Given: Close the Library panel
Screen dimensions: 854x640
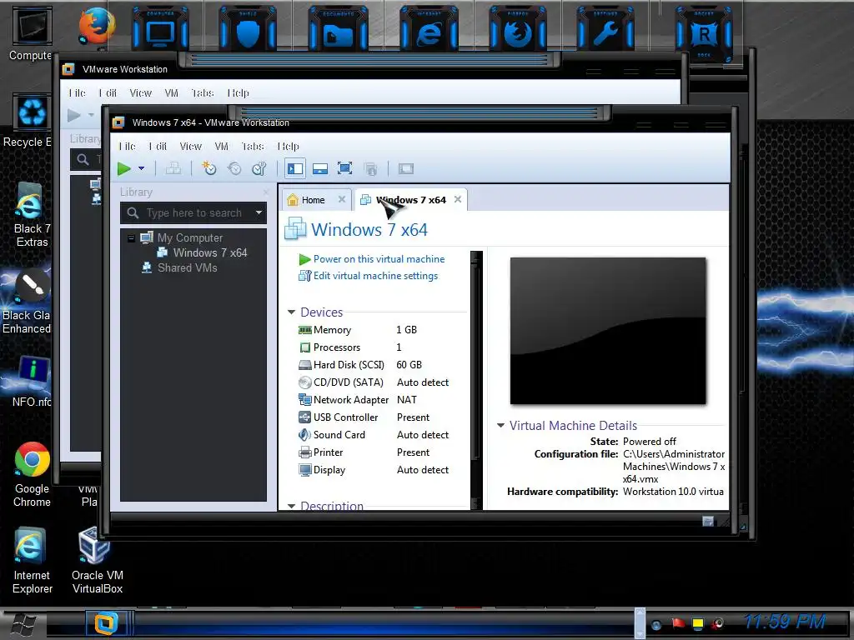Looking at the screenshot, I should pos(266,192).
